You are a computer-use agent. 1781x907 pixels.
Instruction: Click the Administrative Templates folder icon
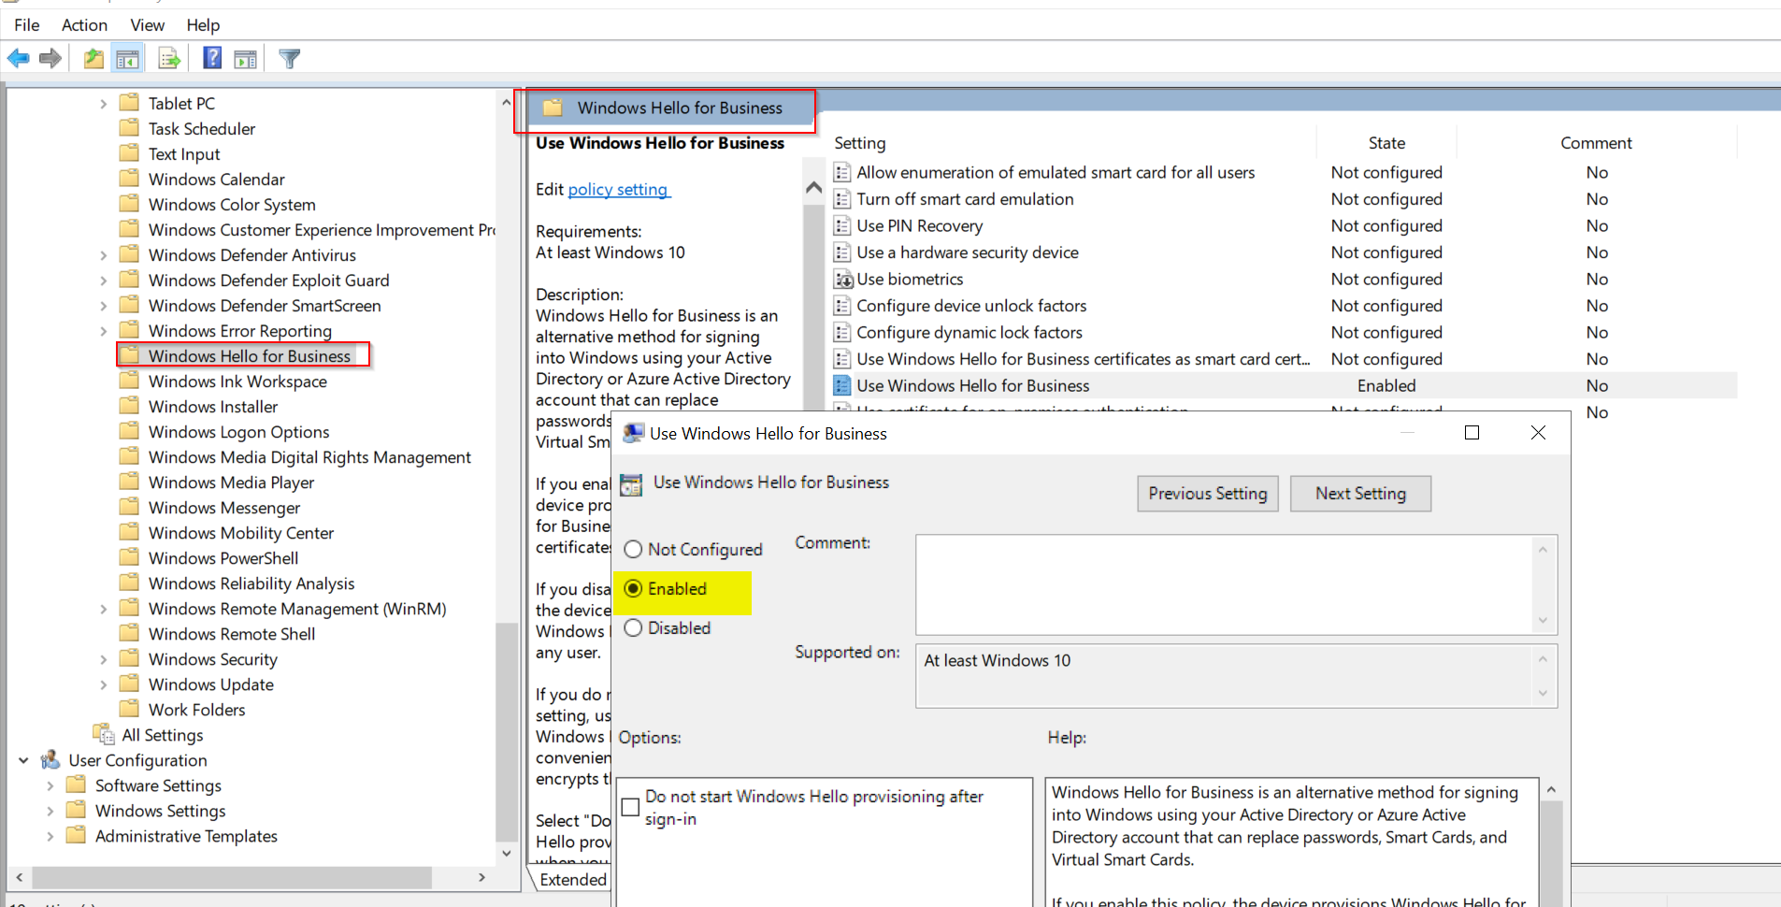point(77,835)
